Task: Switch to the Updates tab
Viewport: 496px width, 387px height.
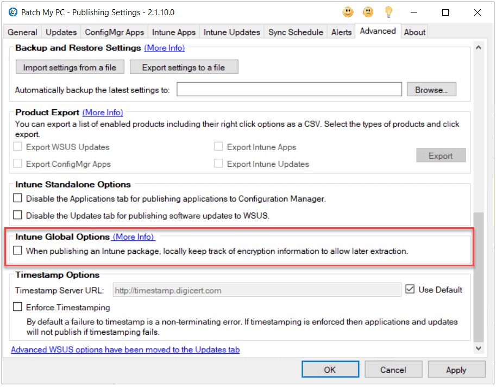Action: pyautogui.click(x=61, y=32)
